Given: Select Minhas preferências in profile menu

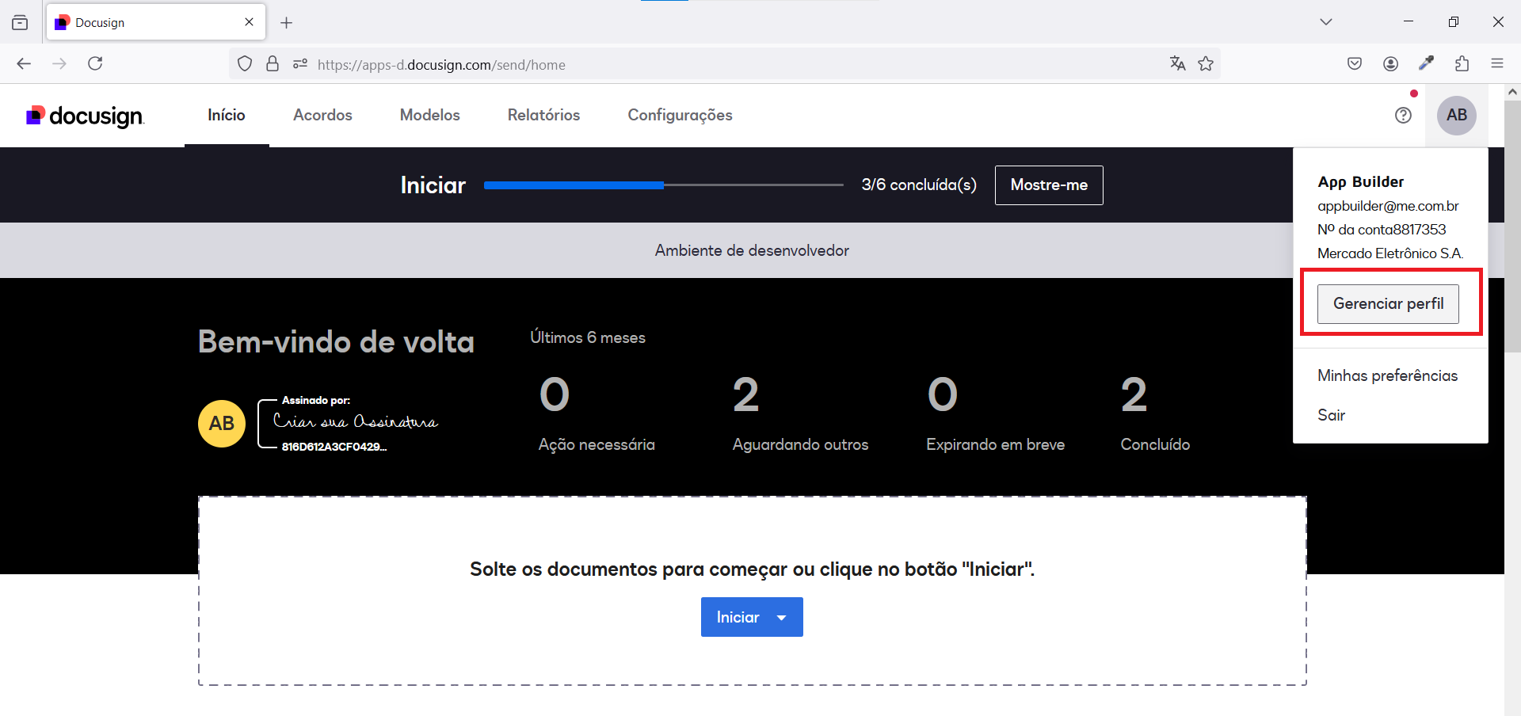Looking at the screenshot, I should coord(1387,375).
